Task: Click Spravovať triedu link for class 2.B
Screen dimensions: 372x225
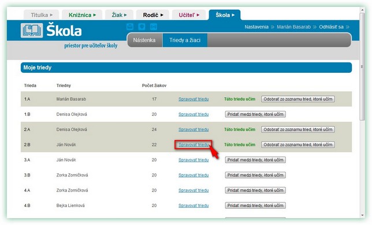Action: coord(194,145)
